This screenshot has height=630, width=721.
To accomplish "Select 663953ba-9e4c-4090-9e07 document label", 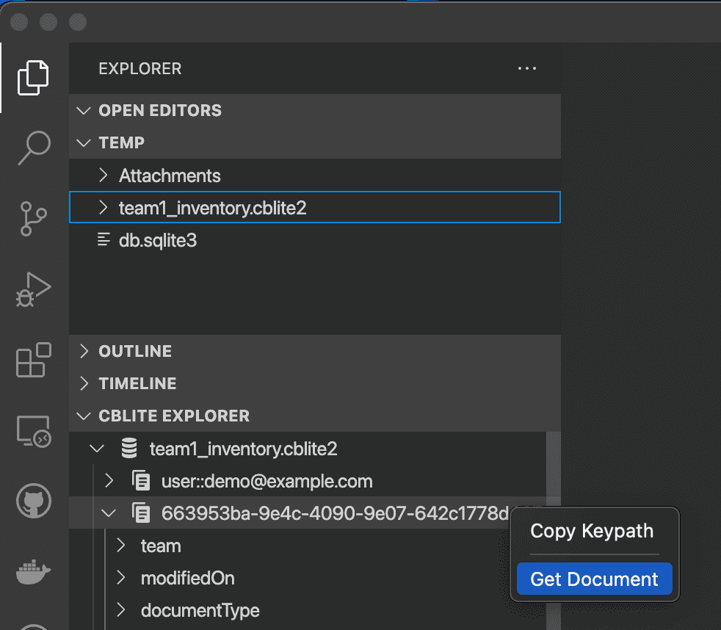I will point(336,513).
